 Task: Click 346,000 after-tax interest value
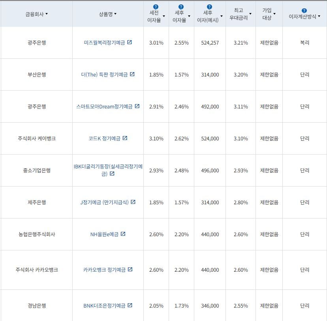(210, 306)
